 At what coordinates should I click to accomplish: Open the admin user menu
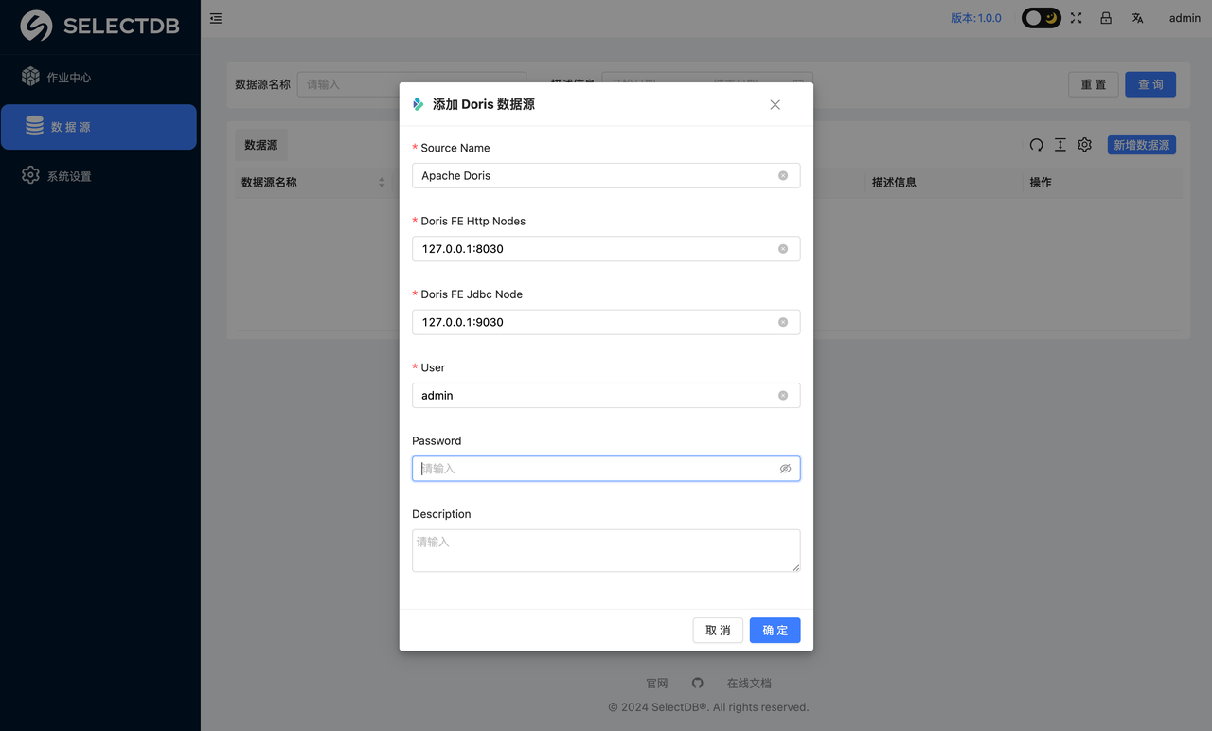coord(1185,18)
